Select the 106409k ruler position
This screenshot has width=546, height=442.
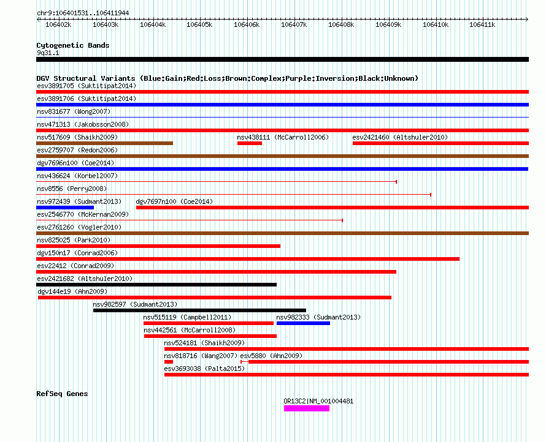(x=388, y=24)
